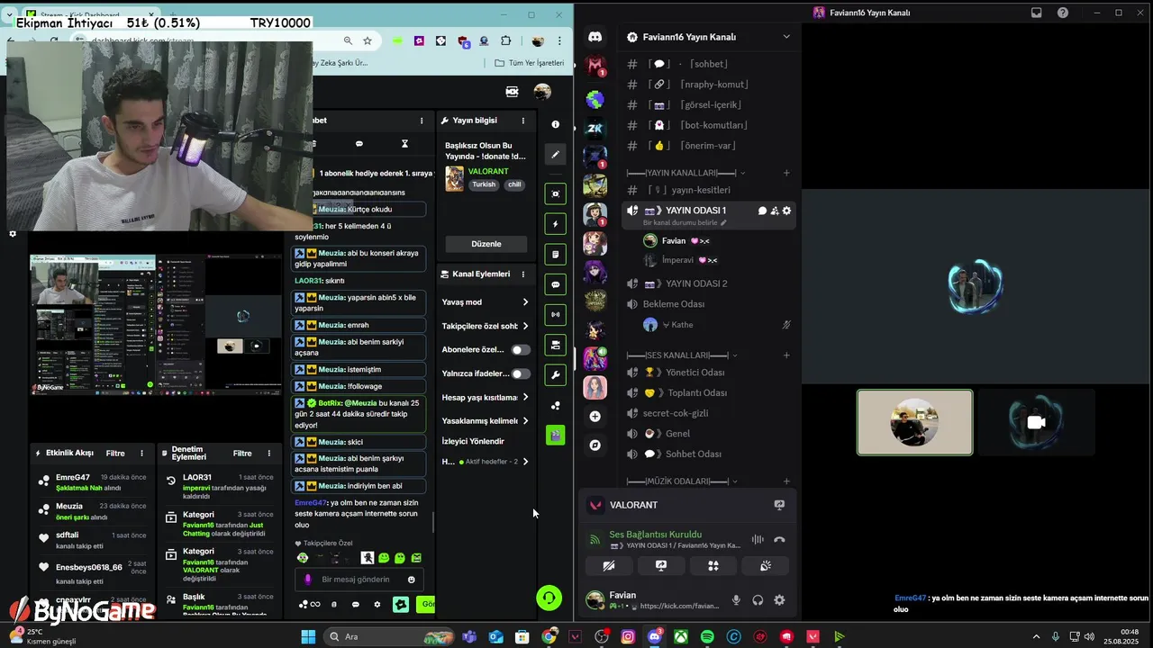Toggle Discord microphone mute

736,600
